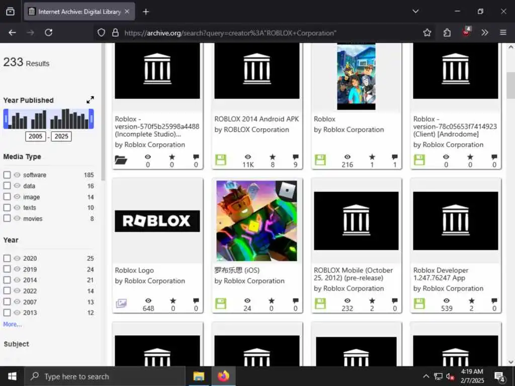Click the tracking protection shield icon
The image size is (515, 386).
coord(101,33)
